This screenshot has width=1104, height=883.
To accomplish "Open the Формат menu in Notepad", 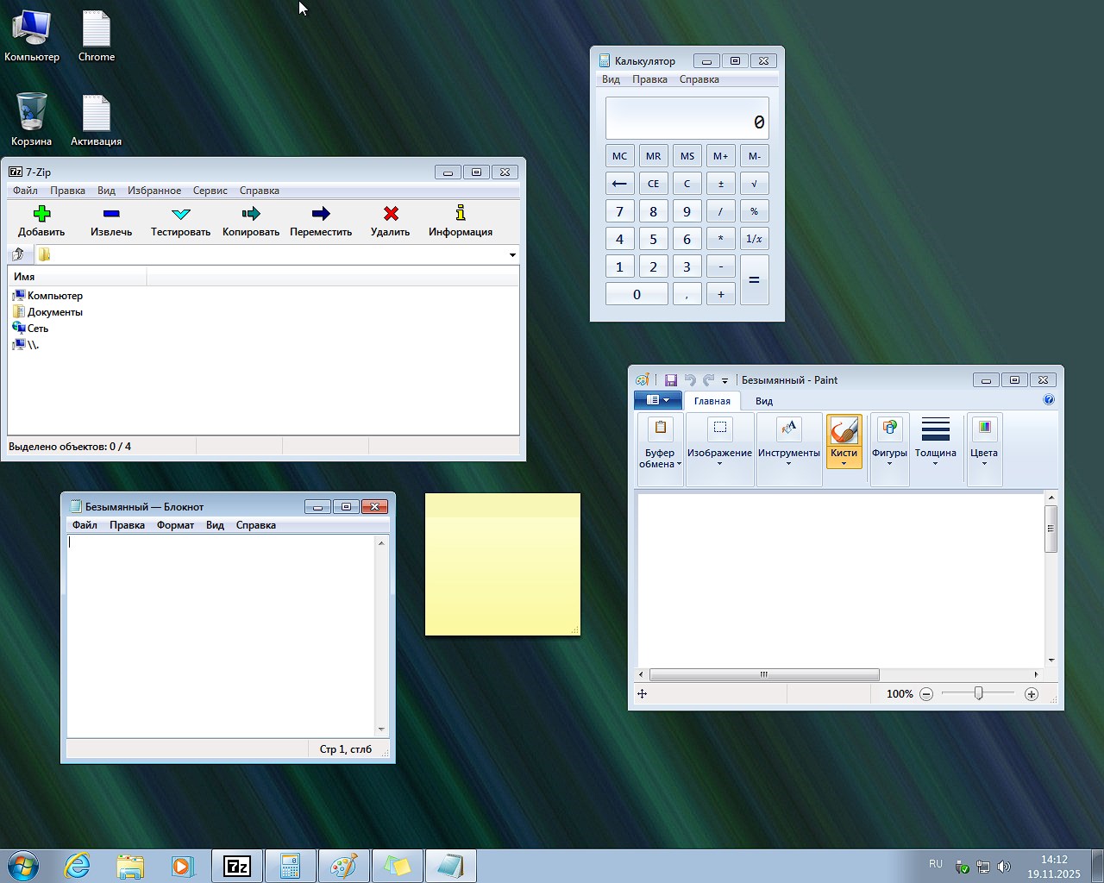I will (175, 524).
